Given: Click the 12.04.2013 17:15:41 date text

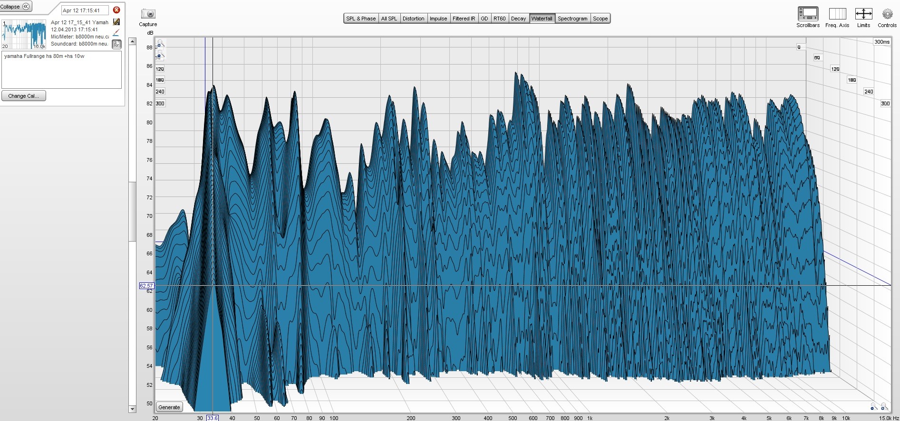Looking at the screenshot, I should pos(74,29).
